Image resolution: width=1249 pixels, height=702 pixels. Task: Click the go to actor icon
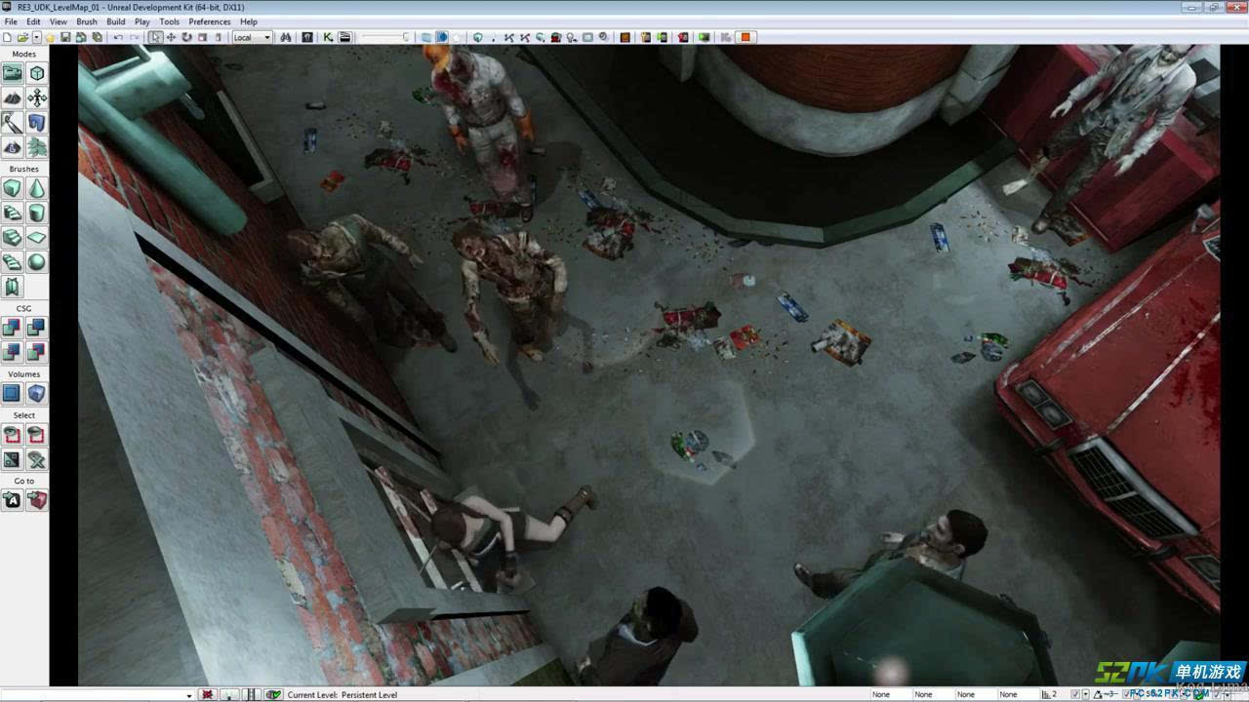tap(12, 500)
